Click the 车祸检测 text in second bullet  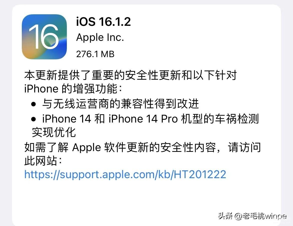pos(237,119)
